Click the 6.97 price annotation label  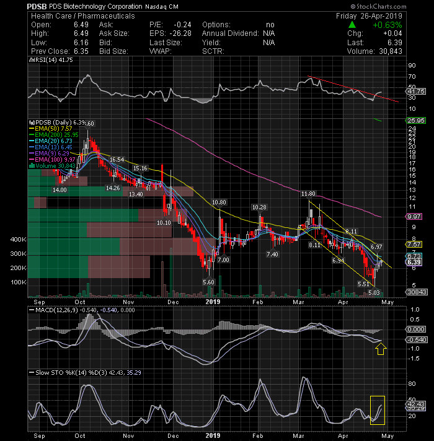click(x=376, y=247)
